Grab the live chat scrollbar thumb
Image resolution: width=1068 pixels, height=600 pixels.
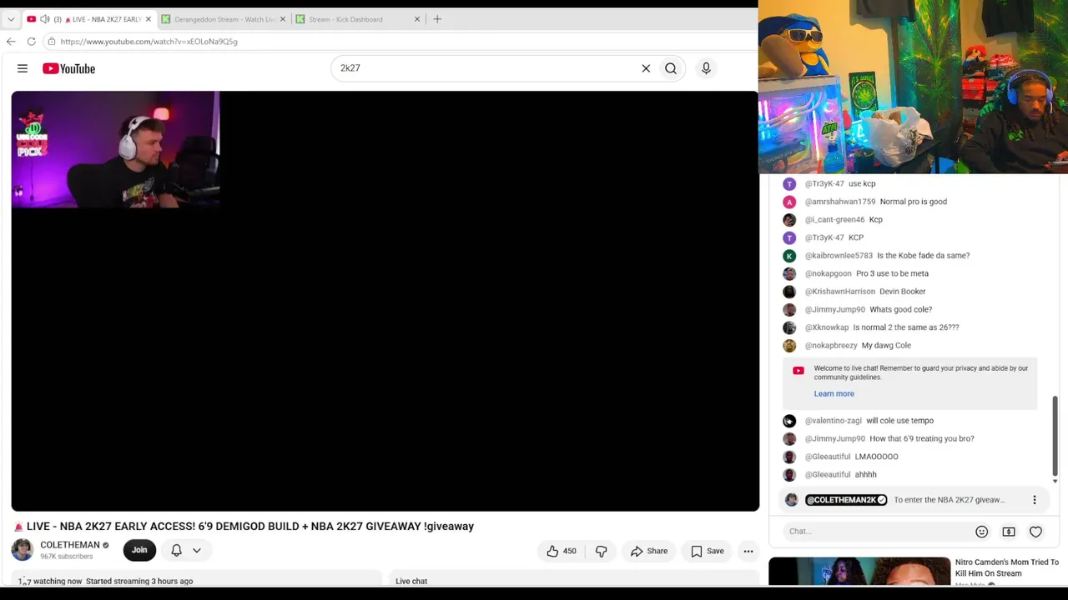click(1055, 435)
